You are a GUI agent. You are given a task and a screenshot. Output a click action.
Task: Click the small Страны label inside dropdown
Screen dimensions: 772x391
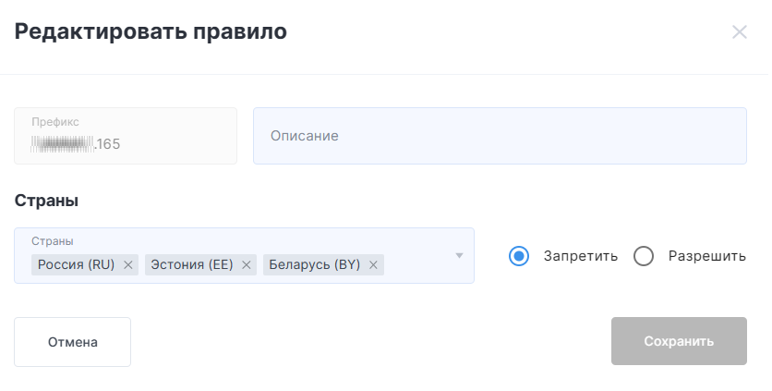point(53,241)
